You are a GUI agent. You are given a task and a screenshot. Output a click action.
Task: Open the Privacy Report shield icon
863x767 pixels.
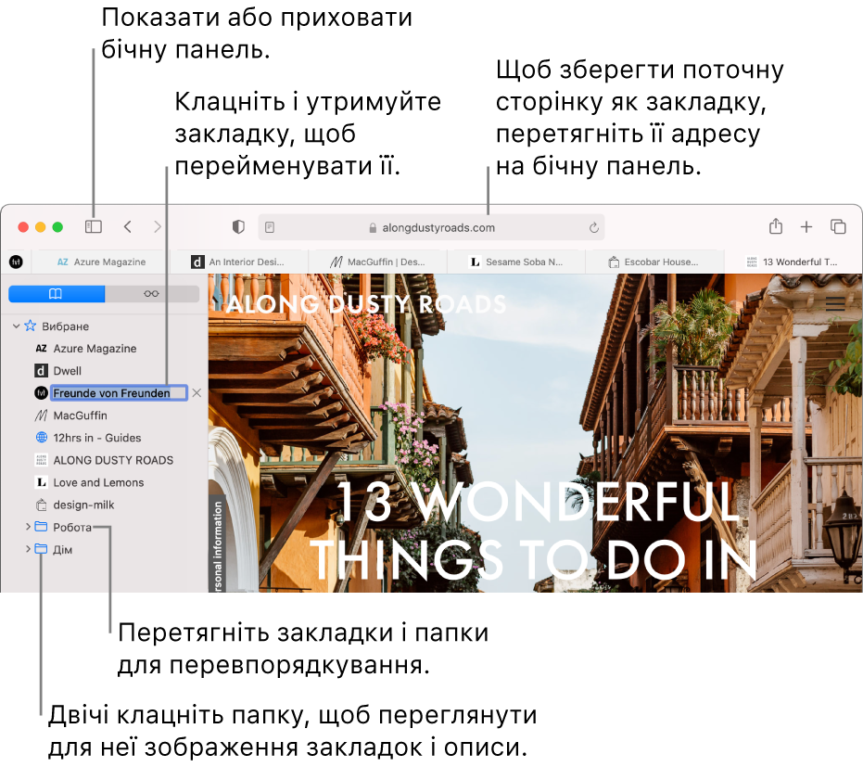[238, 227]
